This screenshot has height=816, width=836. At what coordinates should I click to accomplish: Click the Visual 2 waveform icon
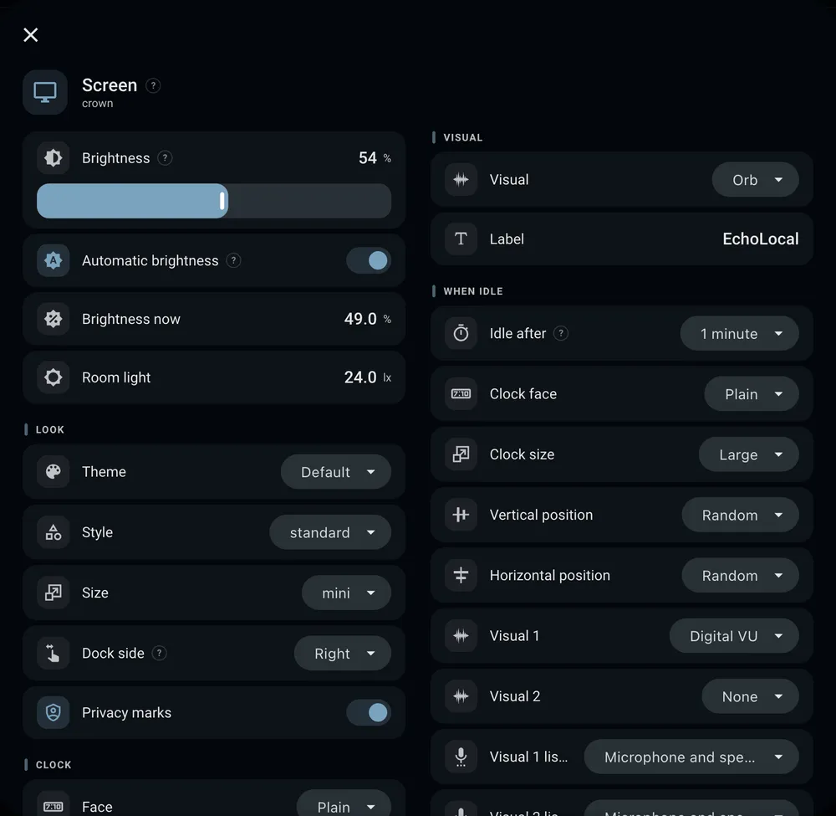(x=461, y=696)
